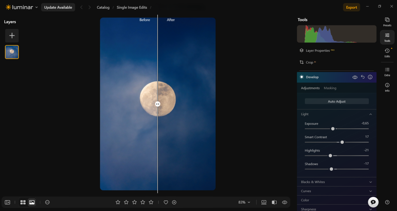397x211 pixels.
Task: Show Develop tool information
Action: coord(370,77)
